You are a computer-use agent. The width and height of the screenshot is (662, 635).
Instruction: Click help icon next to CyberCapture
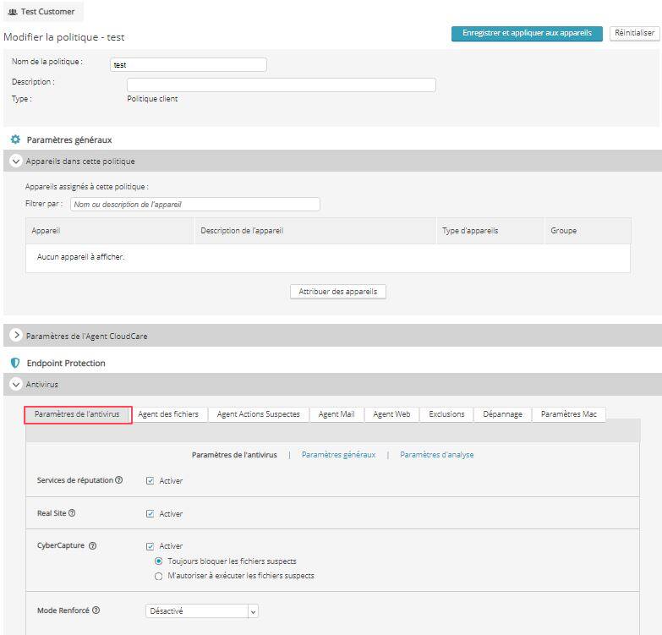(92, 545)
